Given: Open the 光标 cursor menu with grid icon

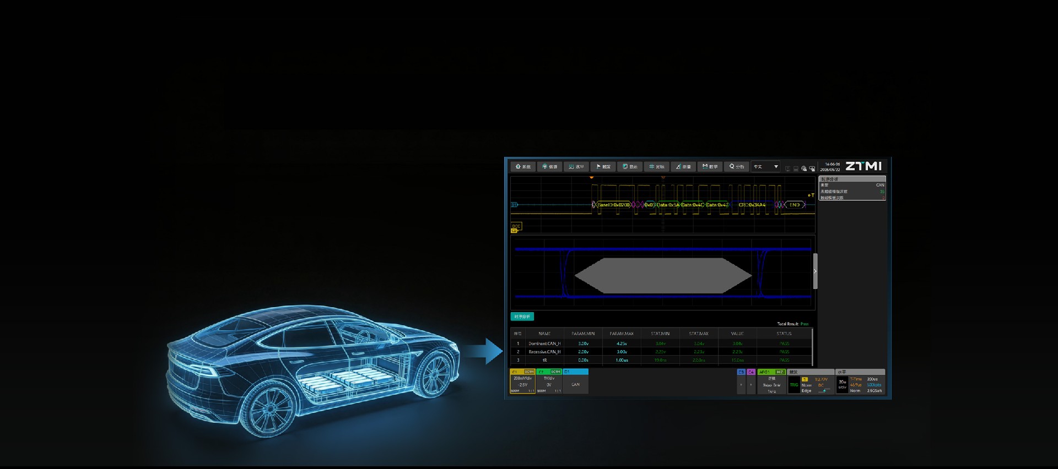Looking at the screenshot, I should pyautogui.click(x=656, y=166).
